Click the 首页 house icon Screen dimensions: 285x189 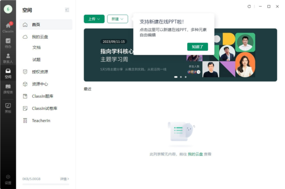tap(25, 25)
